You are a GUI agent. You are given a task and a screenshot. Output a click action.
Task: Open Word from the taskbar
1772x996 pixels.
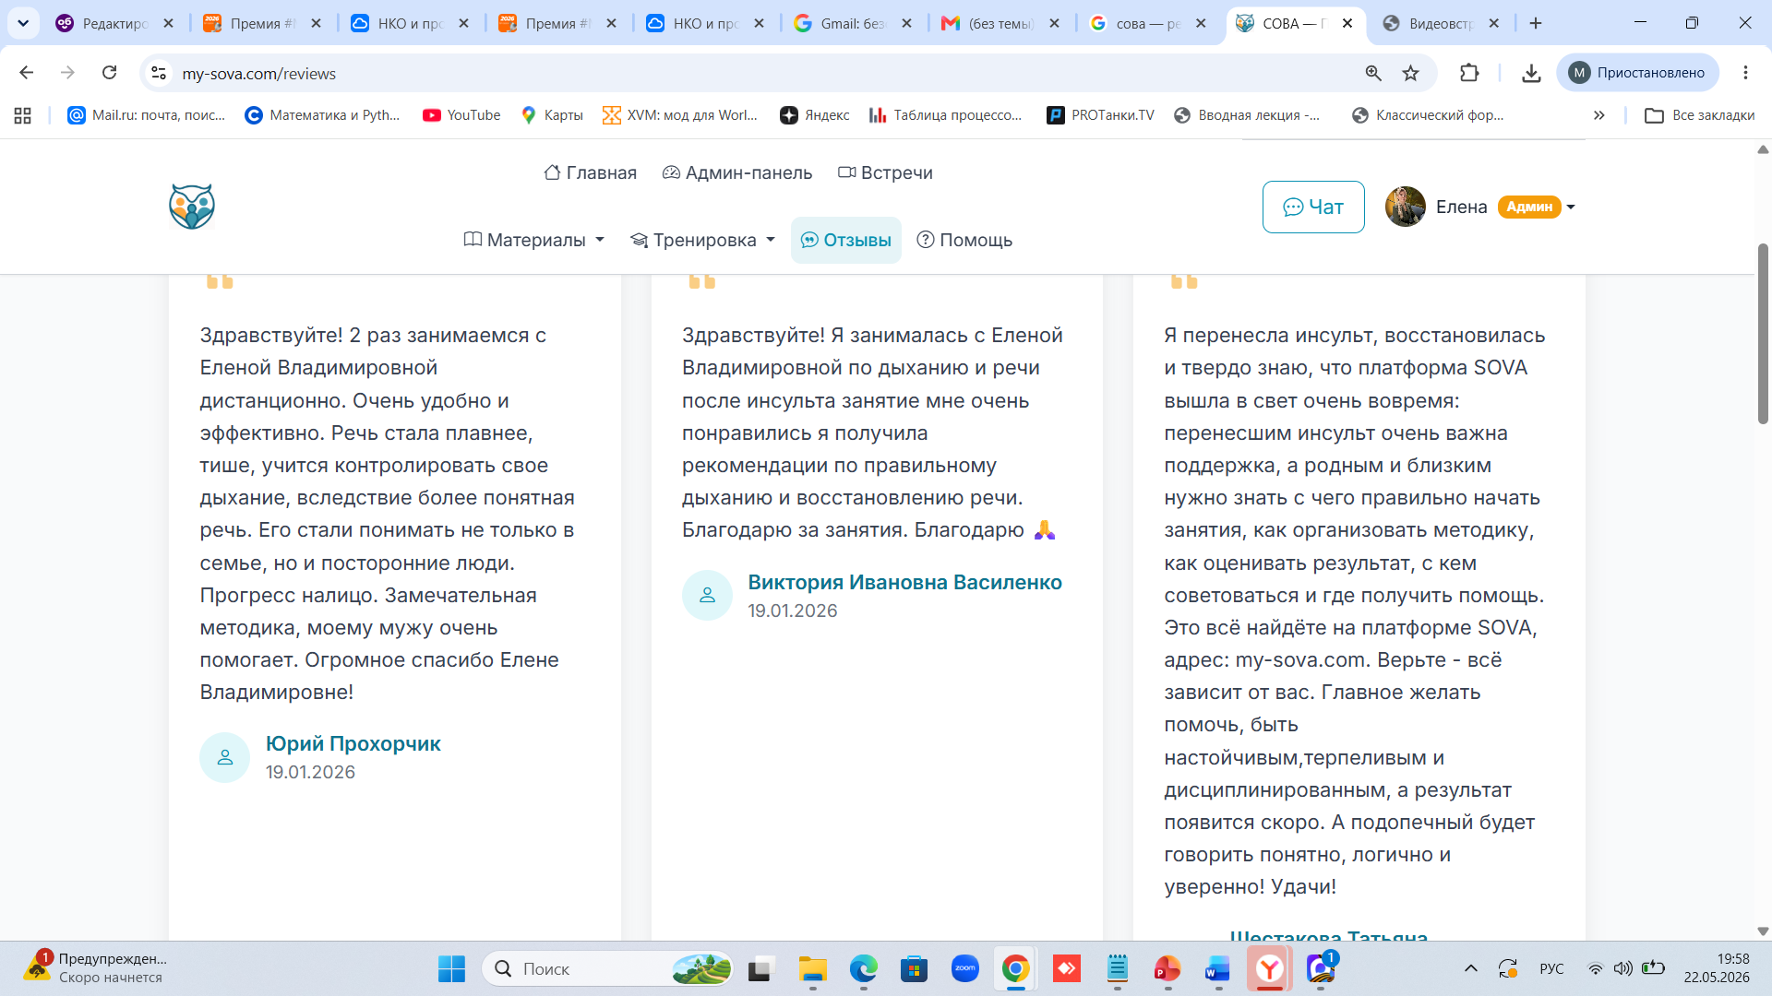coord(1218,969)
